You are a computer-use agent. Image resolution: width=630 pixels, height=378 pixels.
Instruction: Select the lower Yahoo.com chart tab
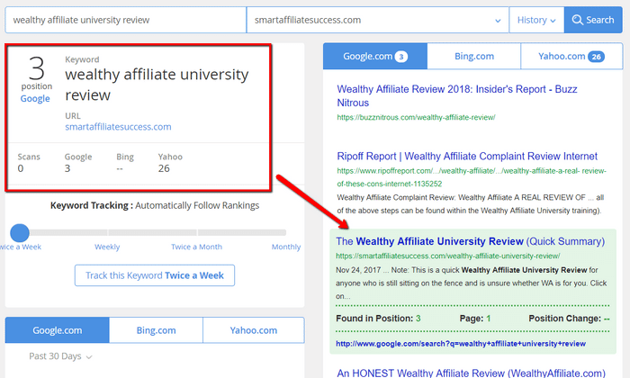254,330
